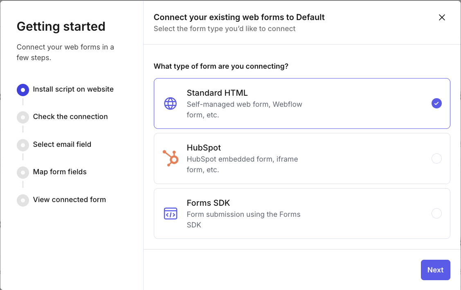This screenshot has width=461, height=290.
Task: Click the Check the connection step circle
Action: click(x=23, y=117)
